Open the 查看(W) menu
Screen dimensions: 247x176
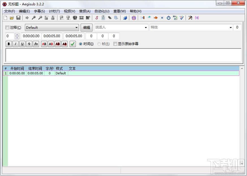click(x=120, y=11)
